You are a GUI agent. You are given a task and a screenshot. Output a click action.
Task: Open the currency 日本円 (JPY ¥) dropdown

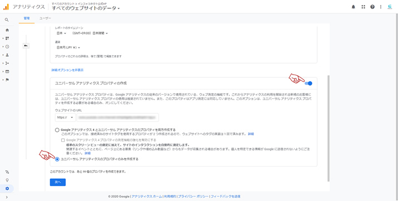tap(68, 47)
